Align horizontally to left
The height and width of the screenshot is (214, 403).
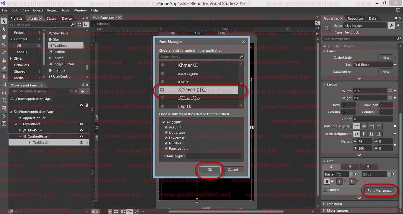pos(357,126)
